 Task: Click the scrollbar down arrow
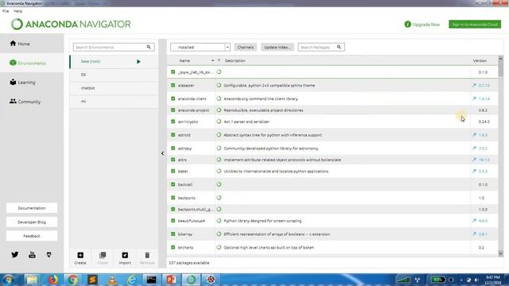pos(500,253)
